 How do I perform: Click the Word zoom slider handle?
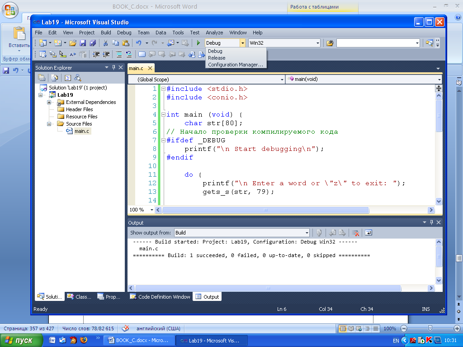tap(430, 328)
